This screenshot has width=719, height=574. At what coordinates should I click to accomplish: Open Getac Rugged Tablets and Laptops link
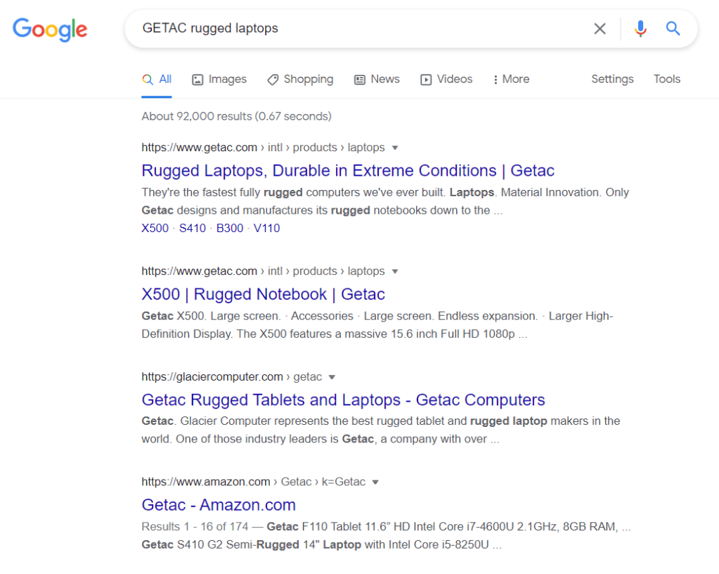pyautogui.click(x=343, y=400)
